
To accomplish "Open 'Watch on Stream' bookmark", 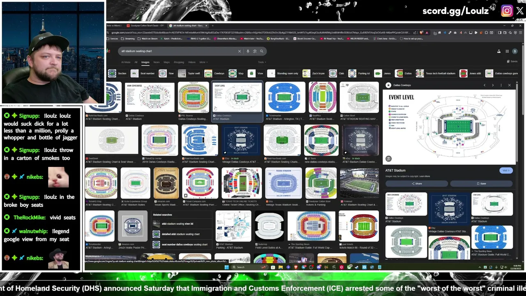I will [147, 39].
